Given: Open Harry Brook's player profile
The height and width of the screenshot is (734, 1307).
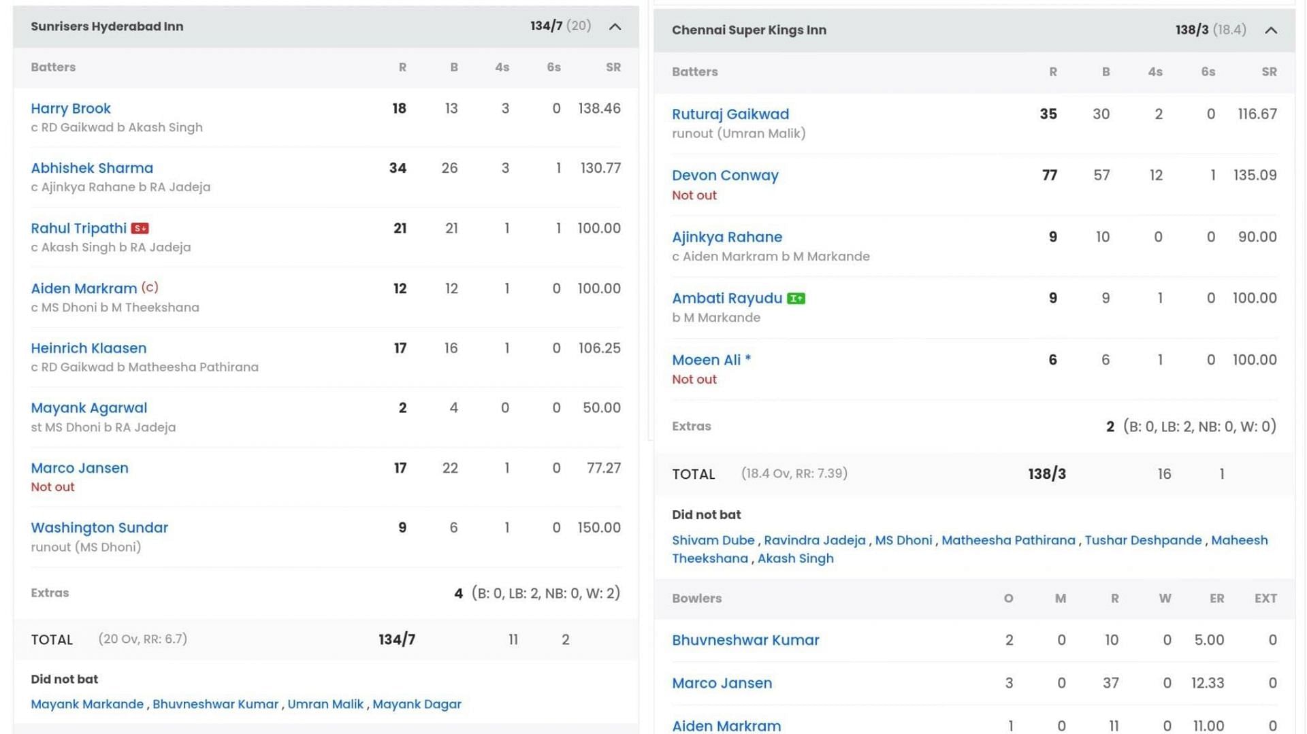Looking at the screenshot, I should (71, 109).
